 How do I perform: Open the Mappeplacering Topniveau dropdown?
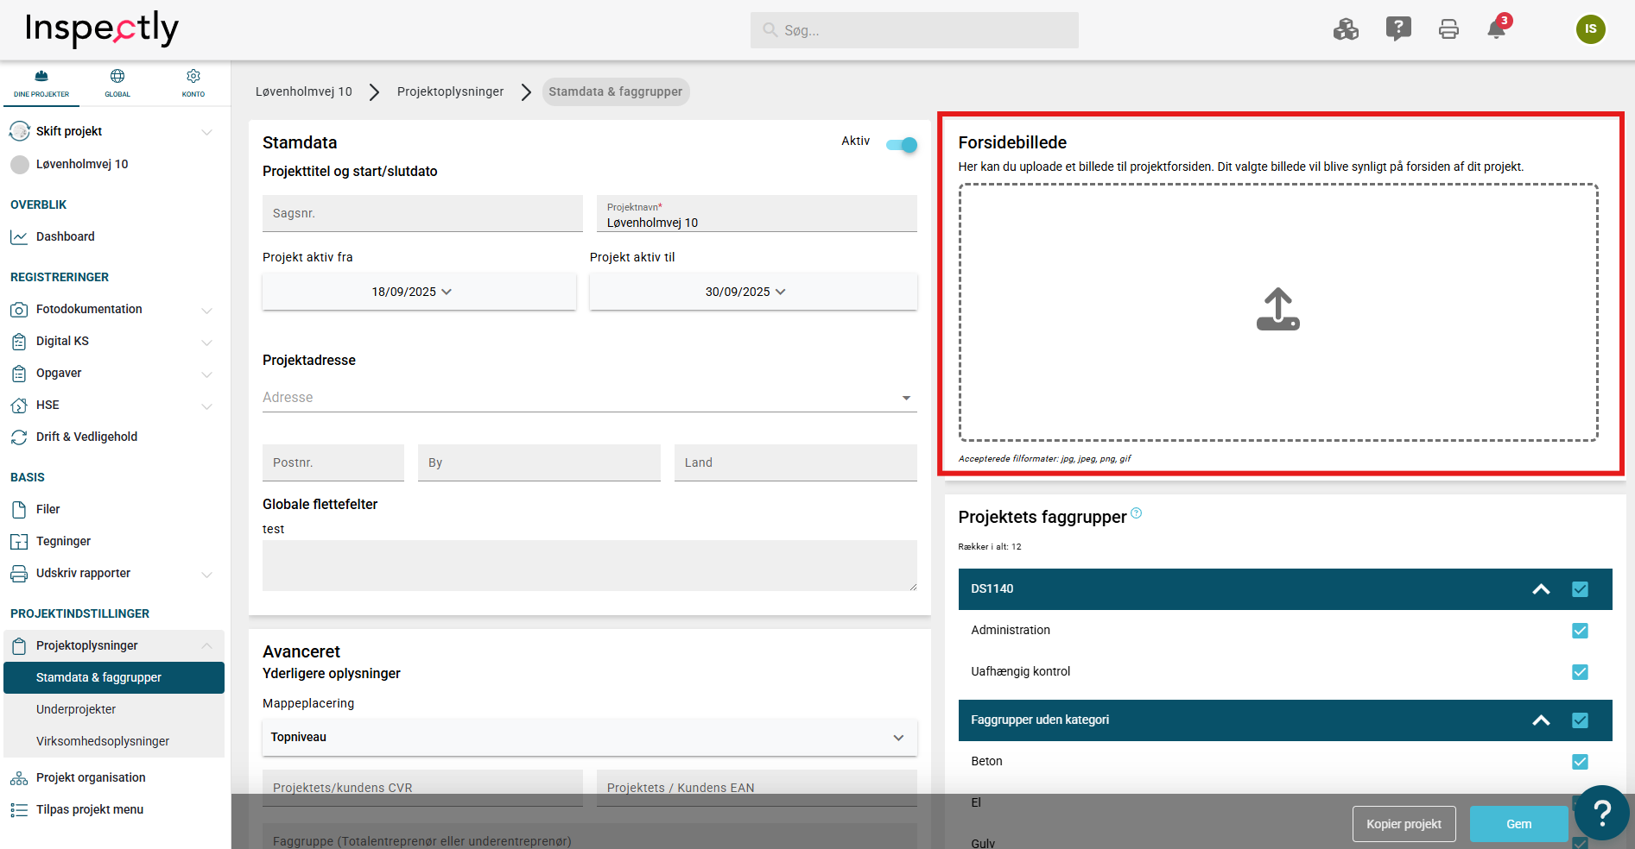tap(589, 738)
